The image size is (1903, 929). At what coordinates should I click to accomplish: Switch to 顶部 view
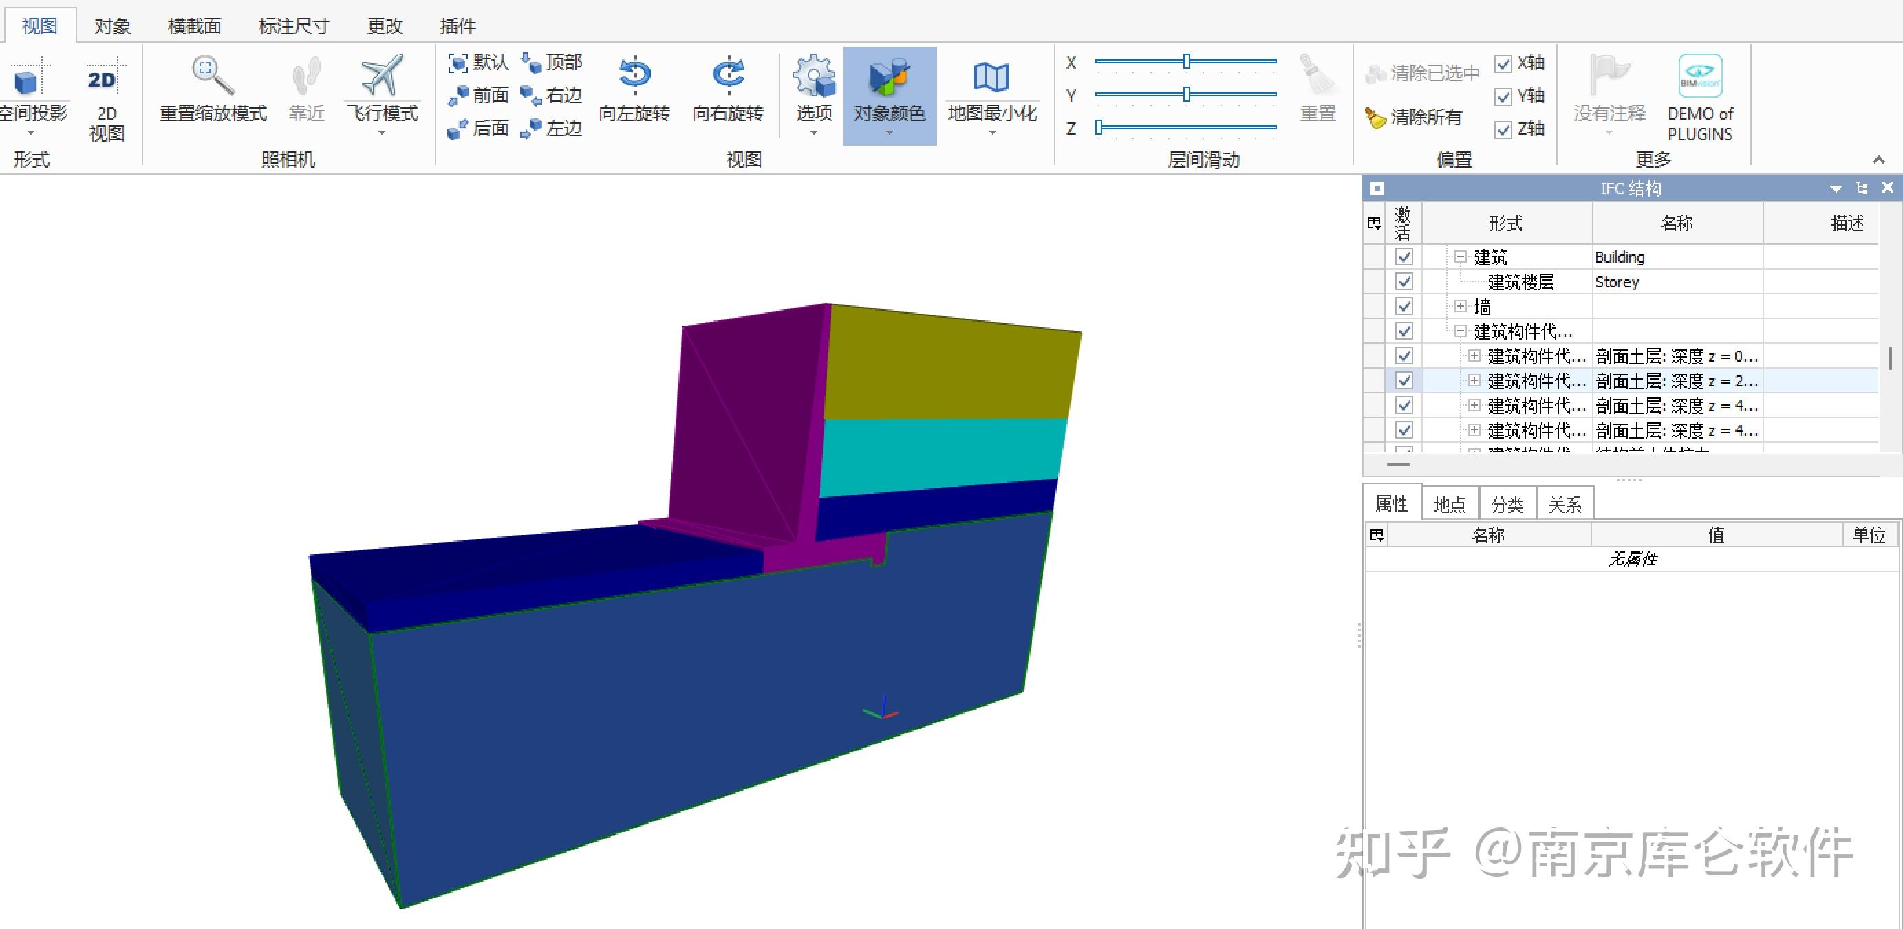[552, 63]
